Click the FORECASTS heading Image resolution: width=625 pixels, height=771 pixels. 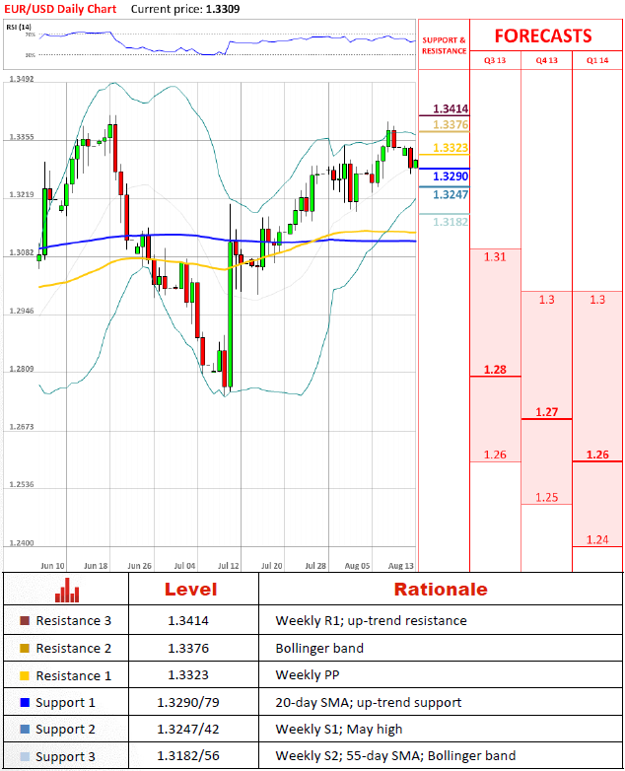click(543, 35)
